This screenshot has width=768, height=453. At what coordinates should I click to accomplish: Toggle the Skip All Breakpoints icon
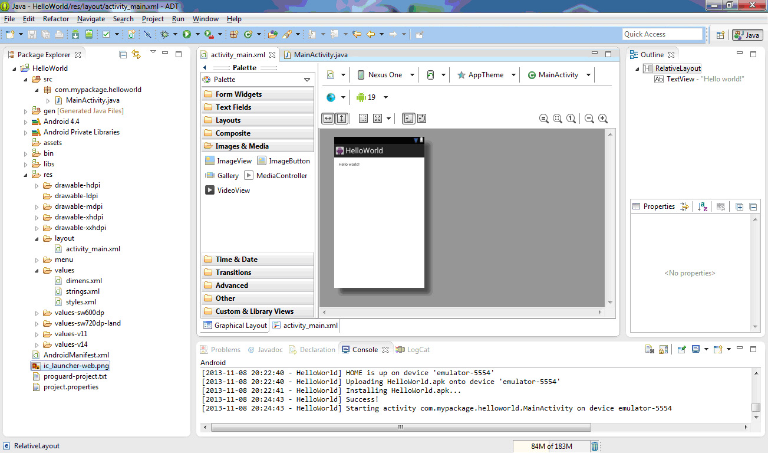(x=147, y=34)
